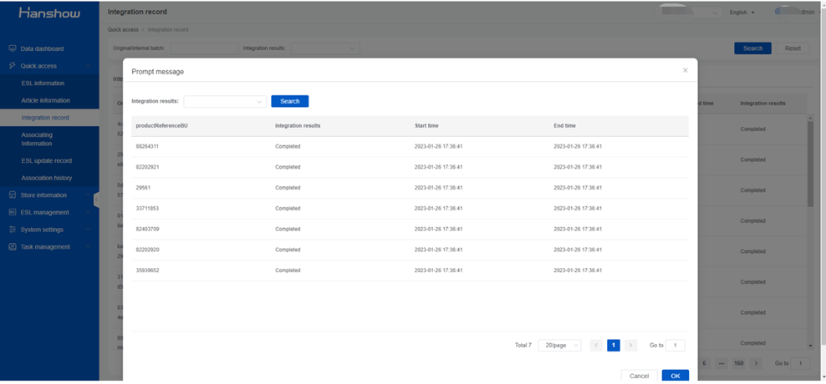Screen dimensions: 826x384
Task: Click the Task management icon
Action: pos(13,247)
